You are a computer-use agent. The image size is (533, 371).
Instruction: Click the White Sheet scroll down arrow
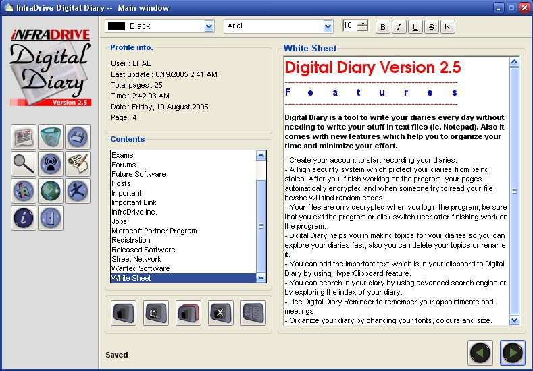(x=514, y=320)
